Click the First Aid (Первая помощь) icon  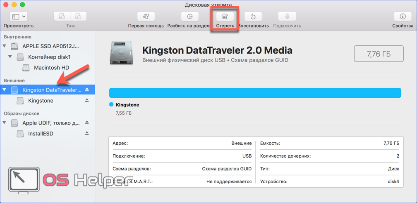(x=146, y=17)
